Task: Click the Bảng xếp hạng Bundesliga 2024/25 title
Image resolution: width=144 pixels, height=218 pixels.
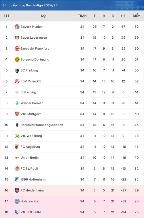Action: point(30,5)
